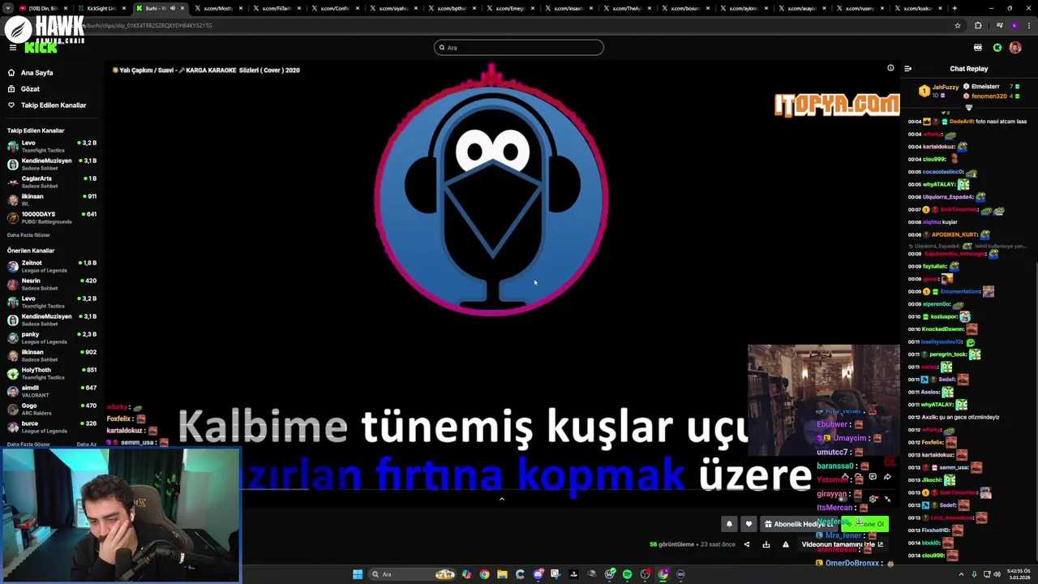The image size is (1038, 584).
Task: Click the green Abone Ol button
Action: coord(865,524)
